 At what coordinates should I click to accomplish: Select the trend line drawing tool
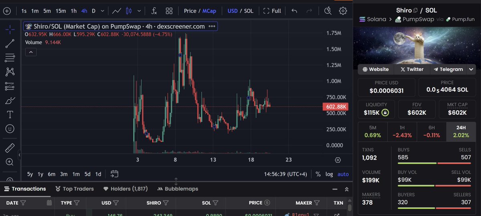[x=10, y=44]
